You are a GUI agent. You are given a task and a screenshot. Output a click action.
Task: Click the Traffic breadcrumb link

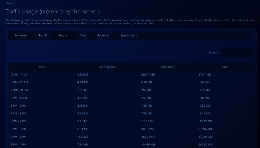(x=10, y=3)
